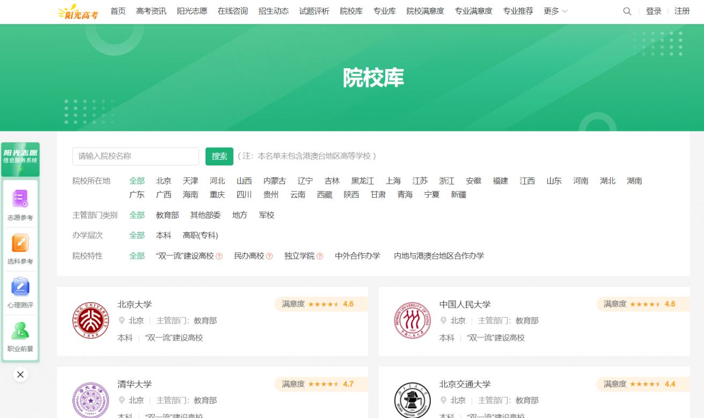704x418 pixels.
Task: Select 本科 under 办学层次 filter
Action: [x=163, y=236]
